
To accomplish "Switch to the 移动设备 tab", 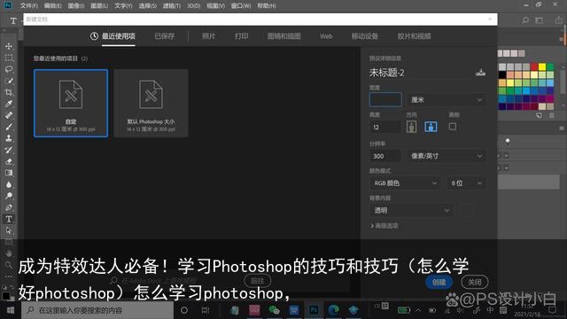I will click(x=364, y=36).
